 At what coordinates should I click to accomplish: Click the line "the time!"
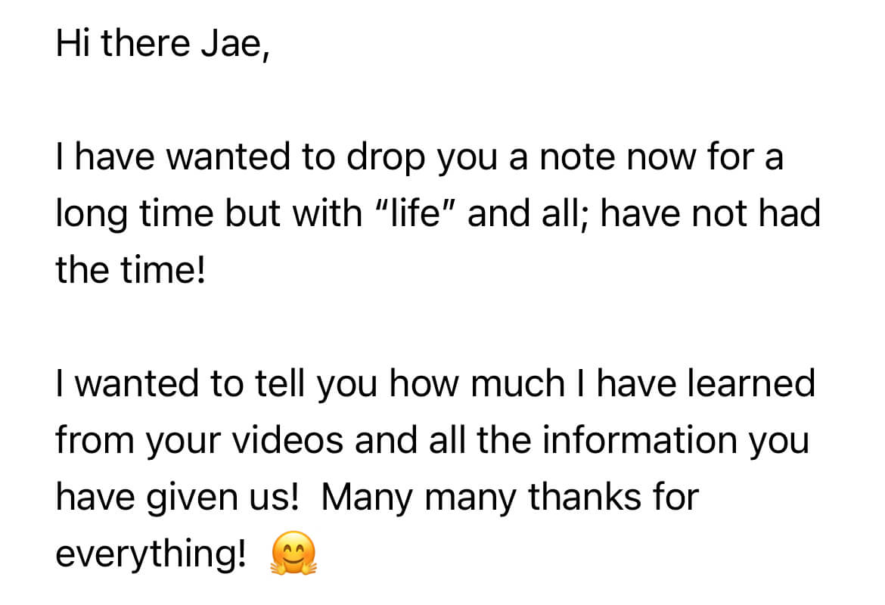(x=130, y=270)
